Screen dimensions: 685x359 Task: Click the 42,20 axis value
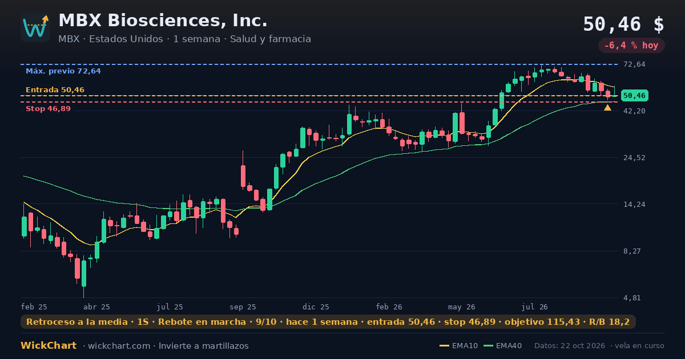[x=634, y=111]
